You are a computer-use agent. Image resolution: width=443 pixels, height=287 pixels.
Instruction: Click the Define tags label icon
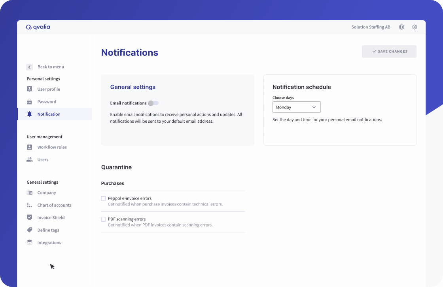tap(29, 230)
